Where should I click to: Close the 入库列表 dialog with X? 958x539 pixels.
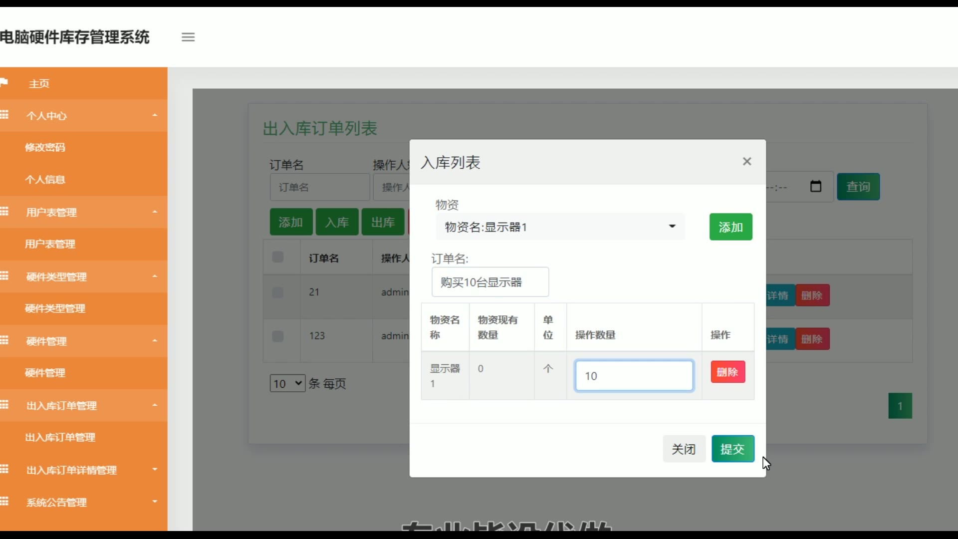pos(747,161)
